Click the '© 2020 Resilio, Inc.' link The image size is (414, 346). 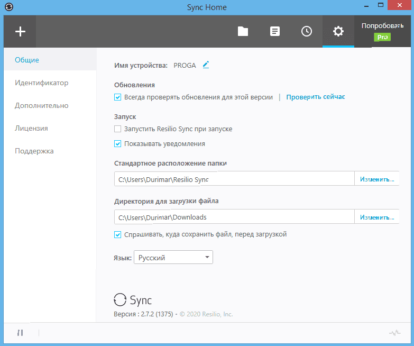point(206,314)
